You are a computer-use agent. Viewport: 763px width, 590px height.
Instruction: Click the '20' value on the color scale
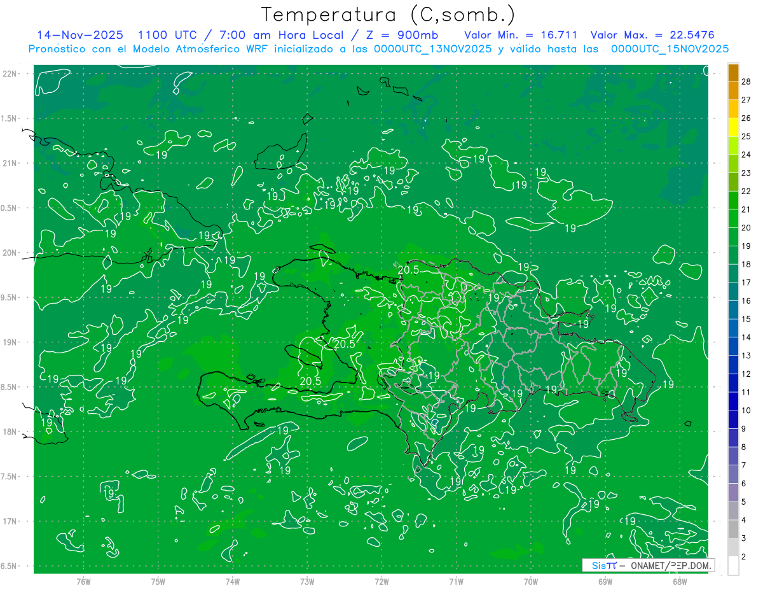click(x=746, y=228)
